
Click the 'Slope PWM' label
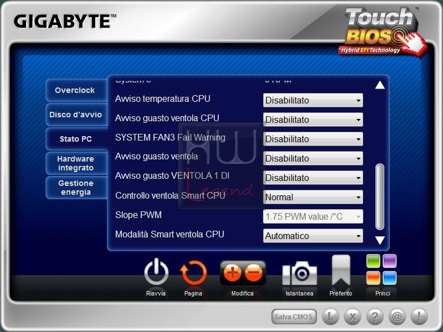pos(138,215)
